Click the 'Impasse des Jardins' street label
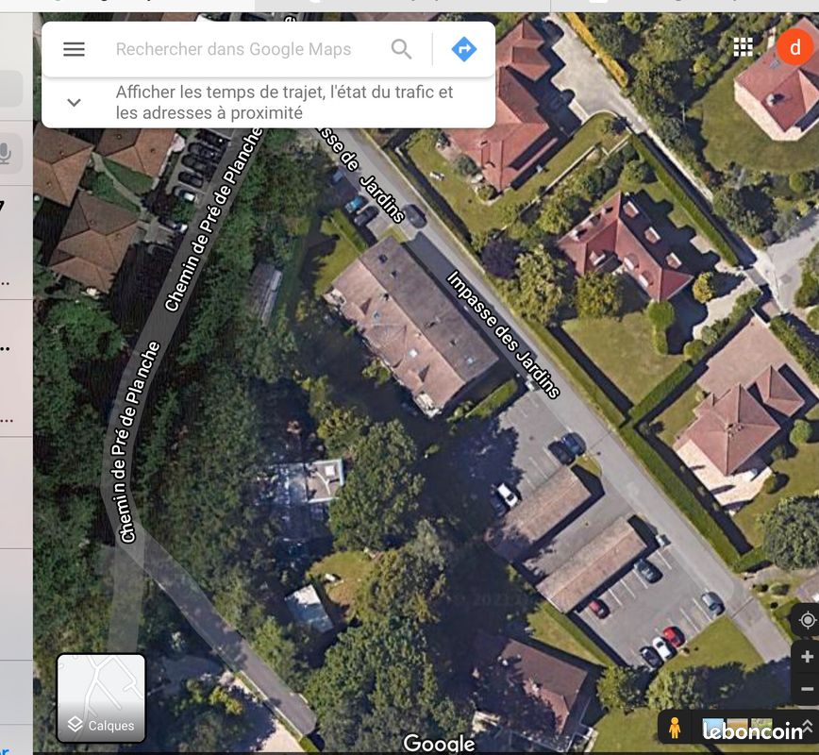 (x=503, y=334)
